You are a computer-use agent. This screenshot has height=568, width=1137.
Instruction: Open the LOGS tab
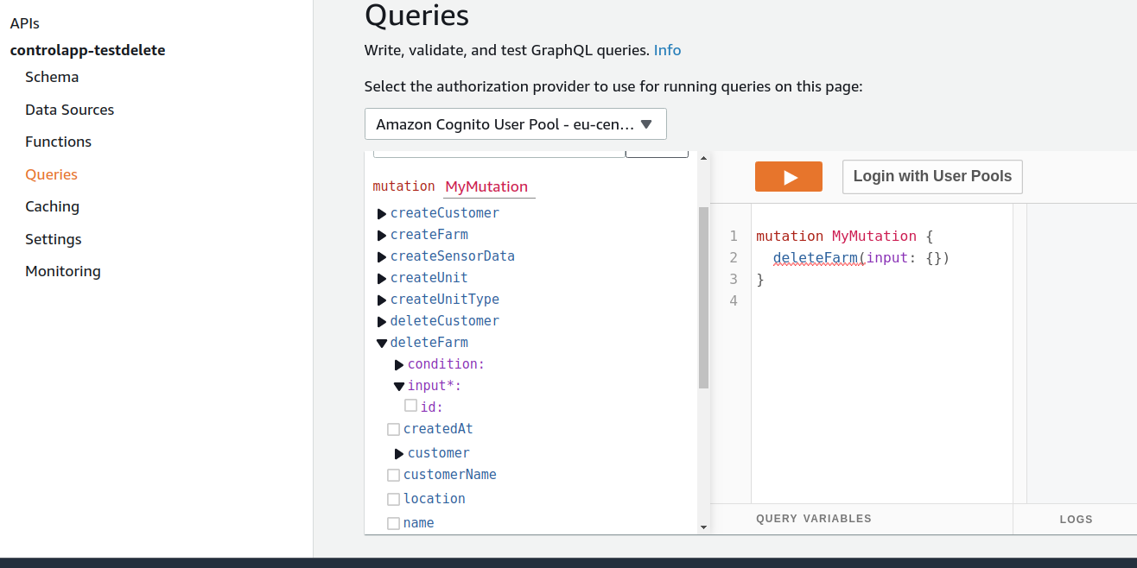[x=1076, y=519]
